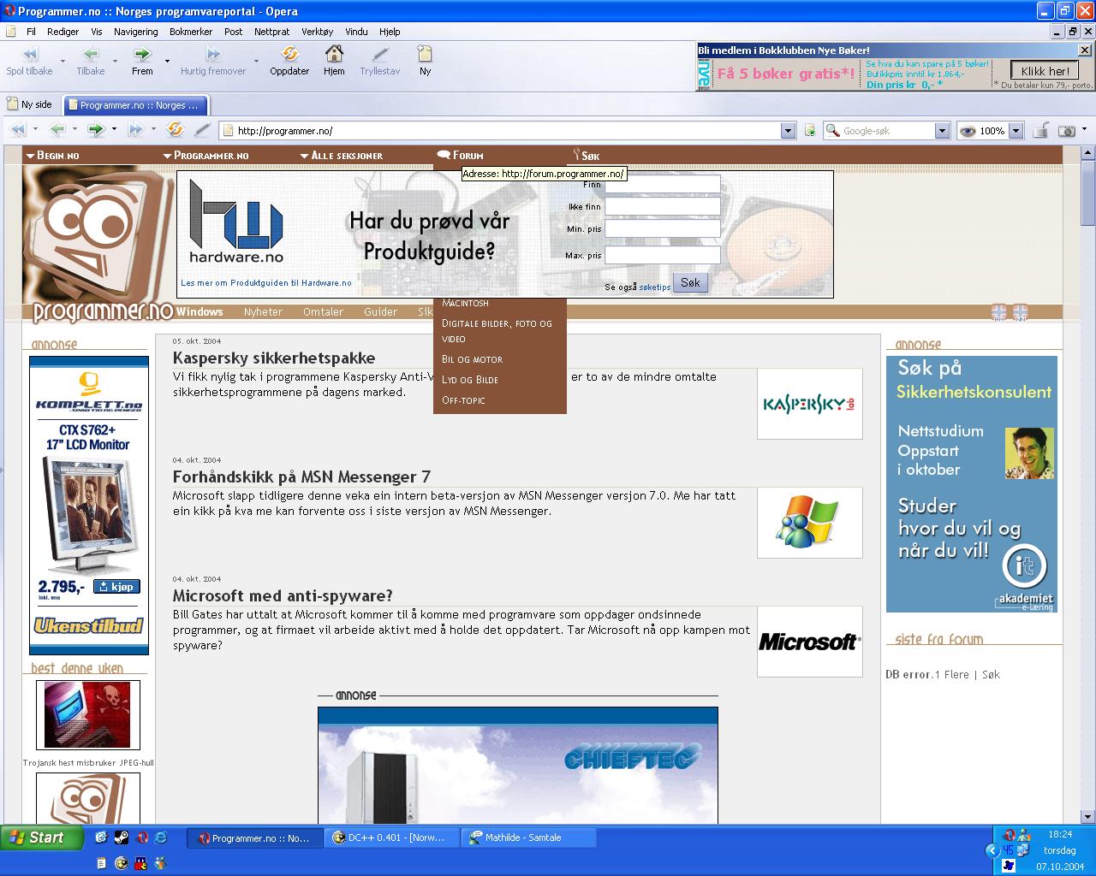Click the Google-søk search field
Viewport: 1096px width, 876px height.
879,131
